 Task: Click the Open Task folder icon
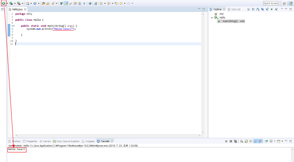coord(48,3)
